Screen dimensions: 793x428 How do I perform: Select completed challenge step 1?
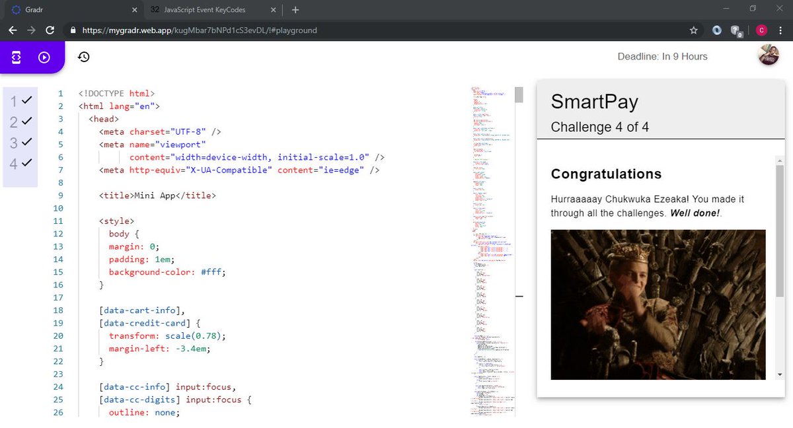pos(20,100)
